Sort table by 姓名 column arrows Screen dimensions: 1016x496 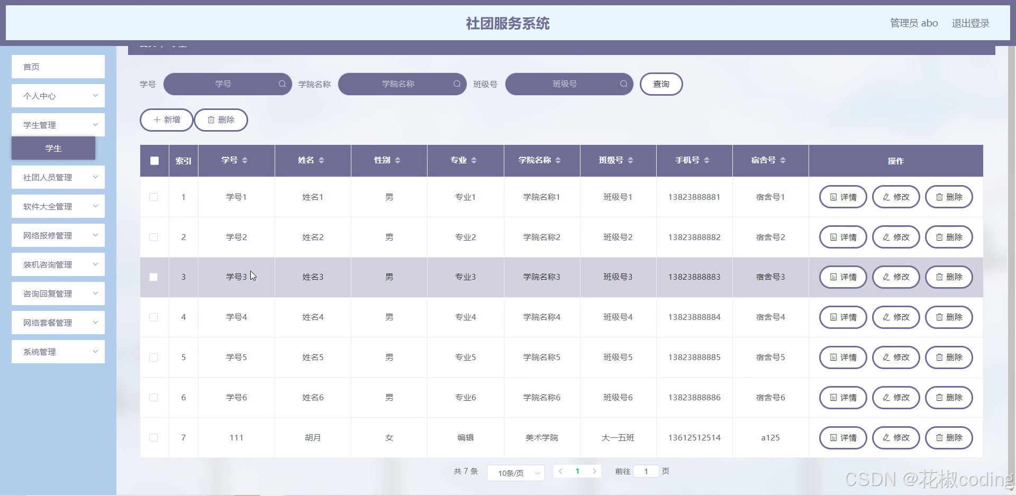coord(321,160)
